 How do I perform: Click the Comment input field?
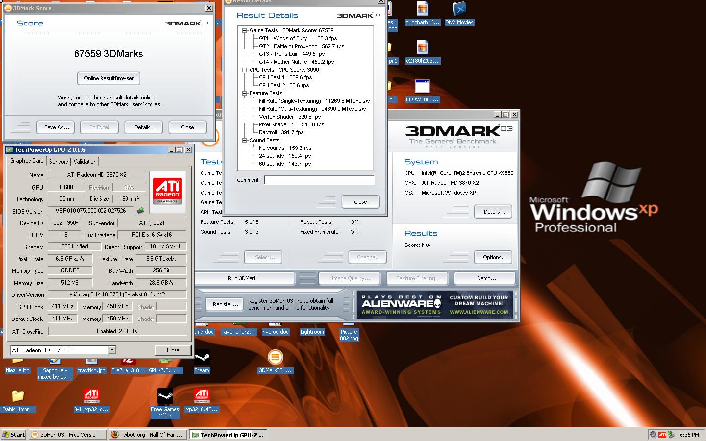coord(319,180)
